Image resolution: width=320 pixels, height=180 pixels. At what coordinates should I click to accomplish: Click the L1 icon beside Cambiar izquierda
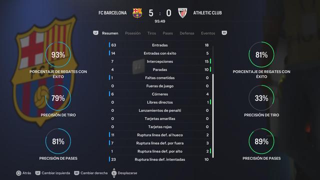point(38,173)
